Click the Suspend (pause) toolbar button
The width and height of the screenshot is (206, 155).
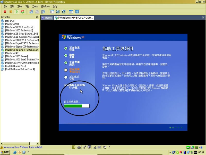point(11,12)
